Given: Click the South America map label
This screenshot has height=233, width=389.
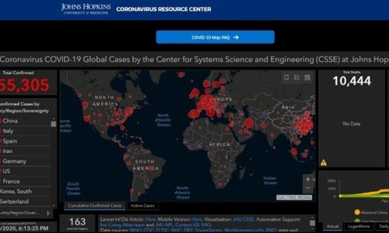Looking at the screenshot, I should [146, 165].
